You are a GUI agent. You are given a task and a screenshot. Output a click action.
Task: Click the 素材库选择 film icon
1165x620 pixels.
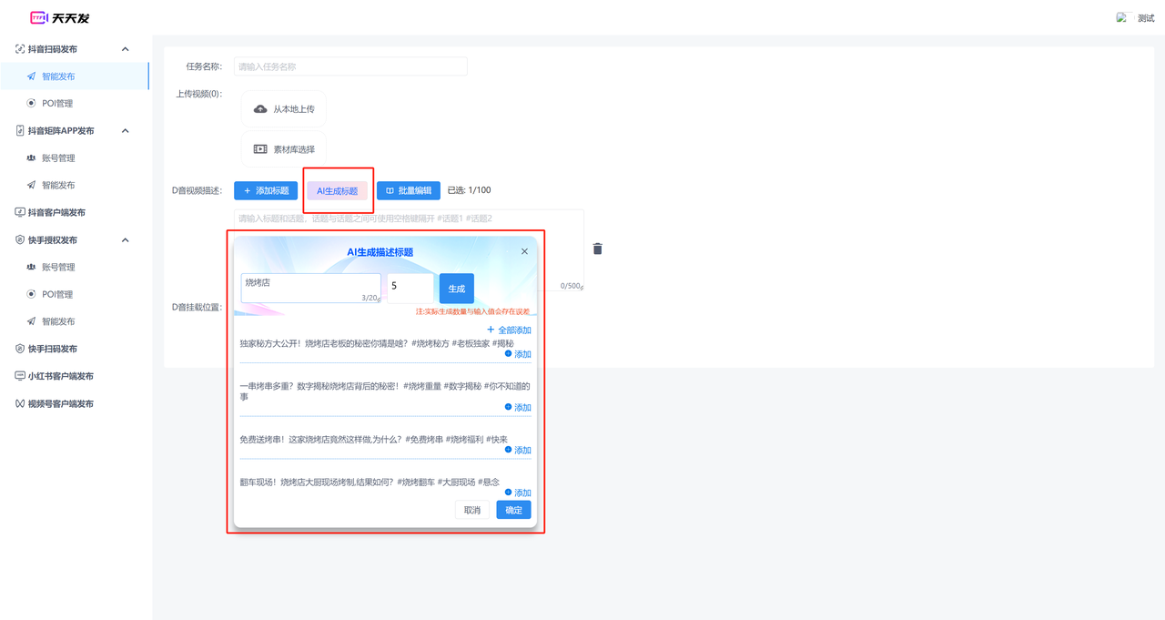click(260, 149)
